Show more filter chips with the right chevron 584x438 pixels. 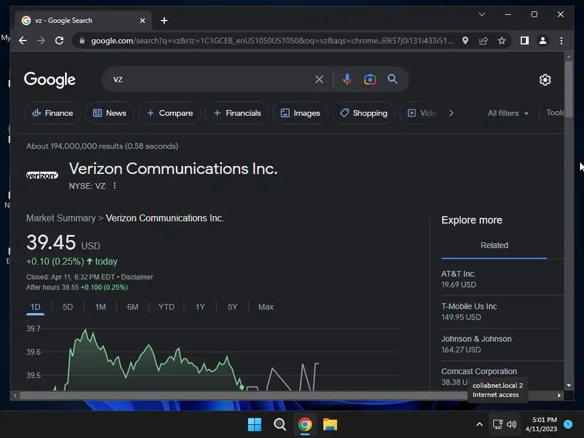[x=451, y=113]
